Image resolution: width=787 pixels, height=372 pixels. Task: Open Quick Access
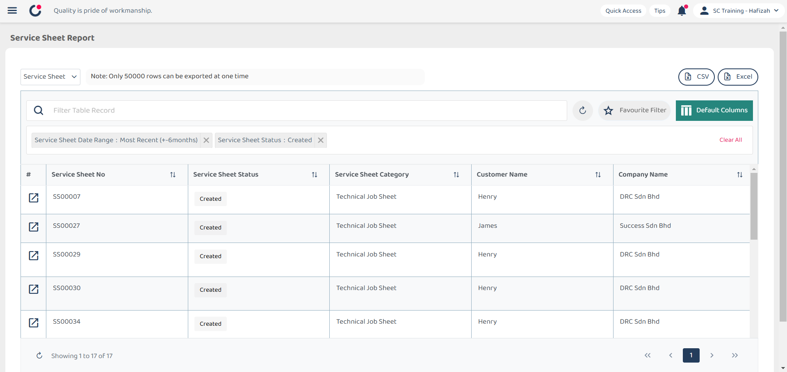[623, 11]
